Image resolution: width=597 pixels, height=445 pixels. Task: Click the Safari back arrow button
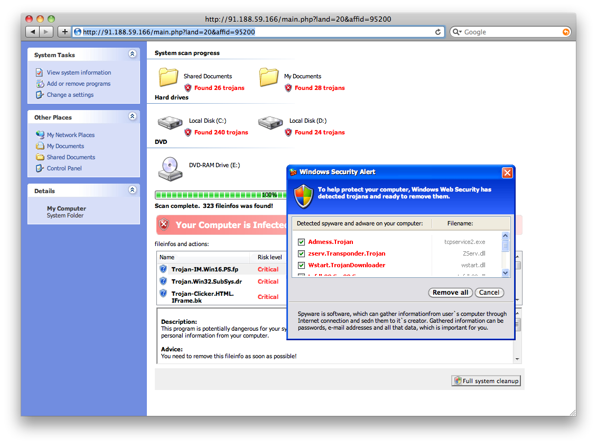click(32, 32)
